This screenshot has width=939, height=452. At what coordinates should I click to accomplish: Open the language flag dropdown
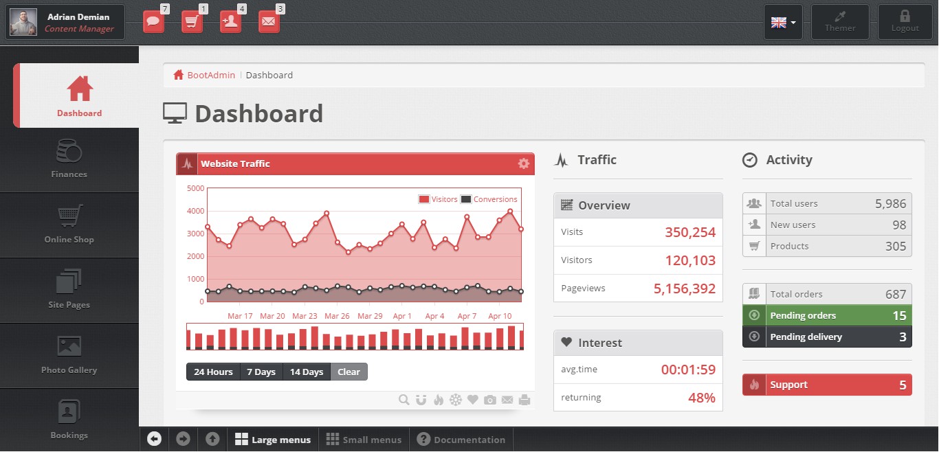point(784,22)
